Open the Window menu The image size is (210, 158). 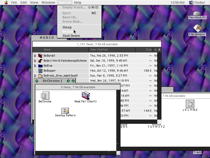(x=48, y=3)
